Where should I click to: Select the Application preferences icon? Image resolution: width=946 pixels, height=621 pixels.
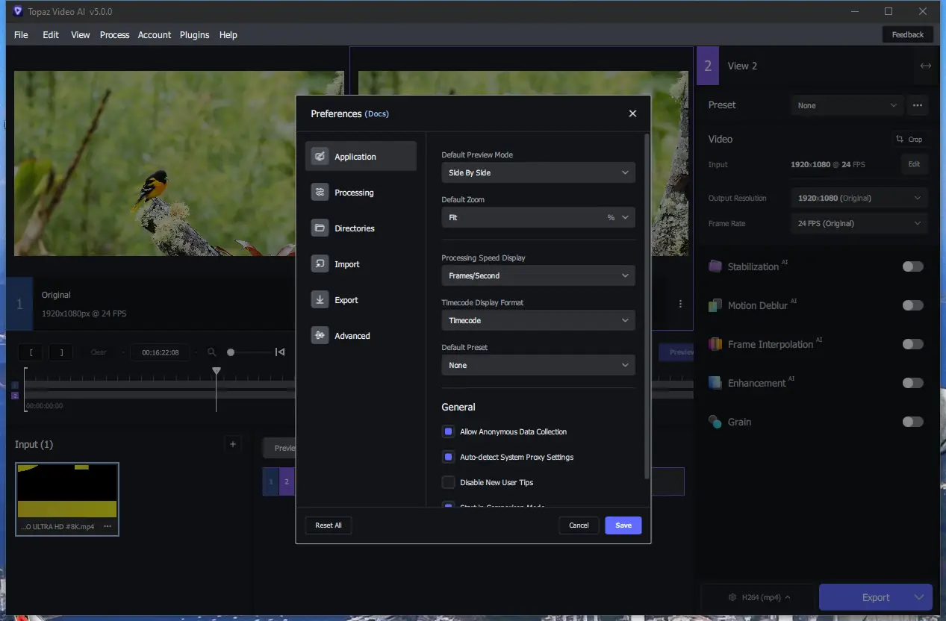320,157
